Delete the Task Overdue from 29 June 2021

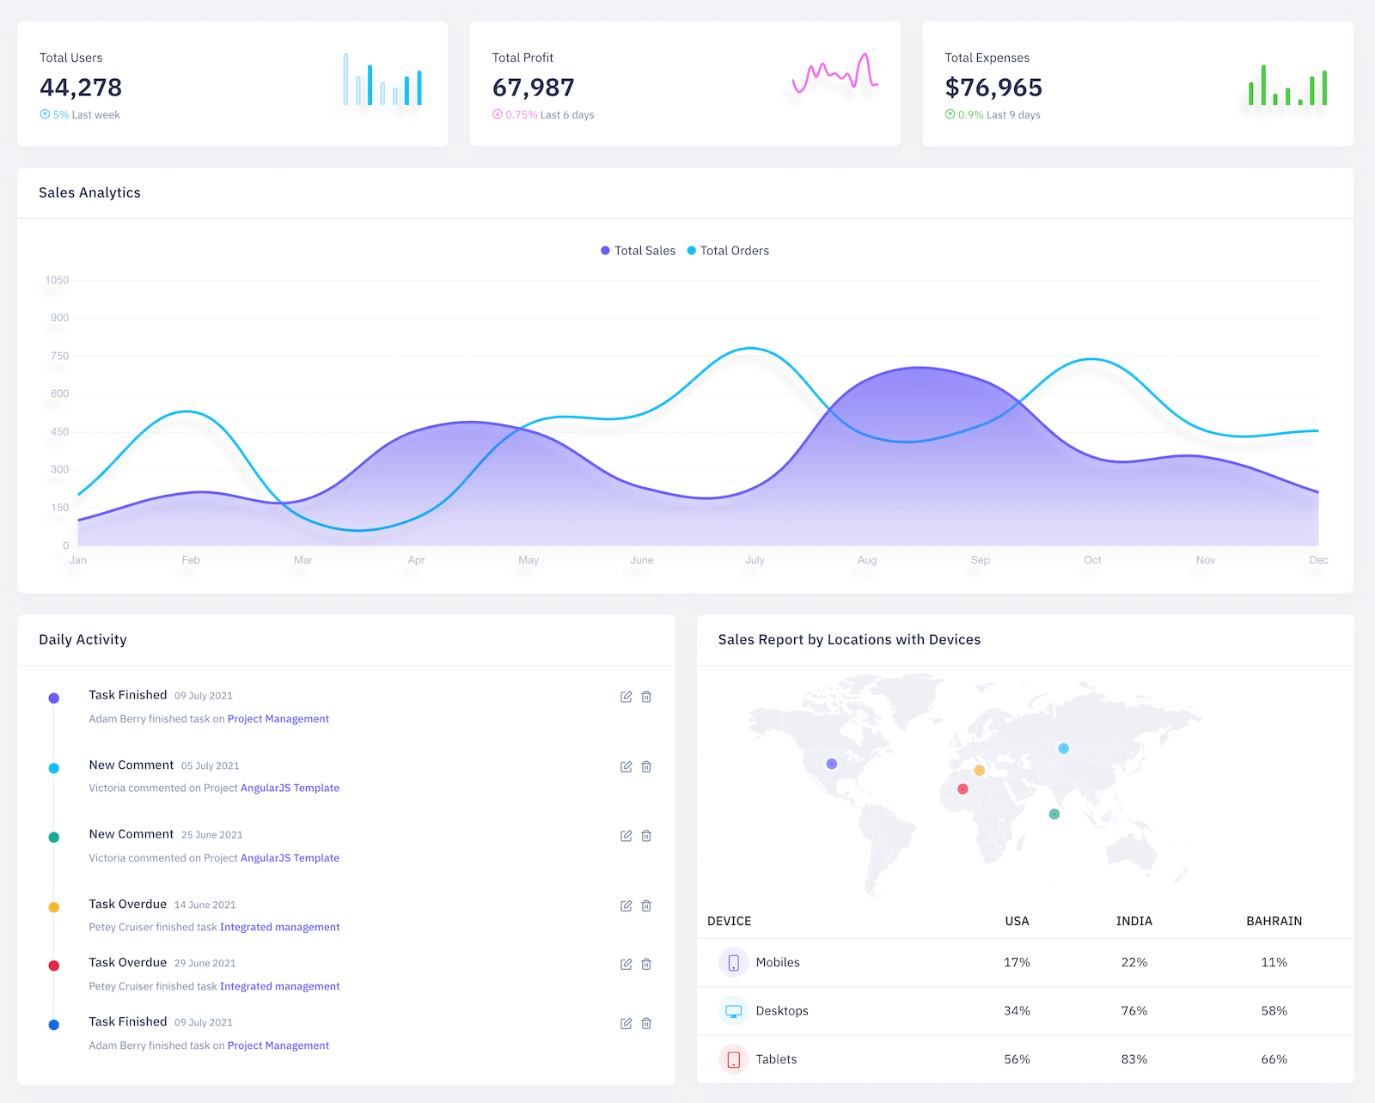point(646,964)
